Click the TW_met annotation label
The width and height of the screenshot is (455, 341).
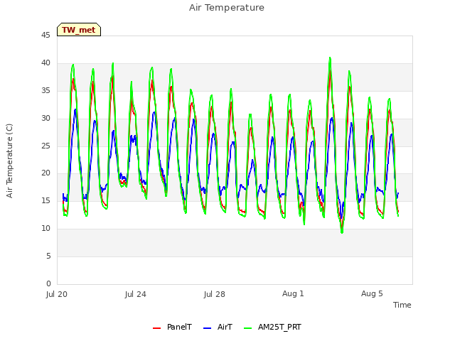click(x=79, y=30)
